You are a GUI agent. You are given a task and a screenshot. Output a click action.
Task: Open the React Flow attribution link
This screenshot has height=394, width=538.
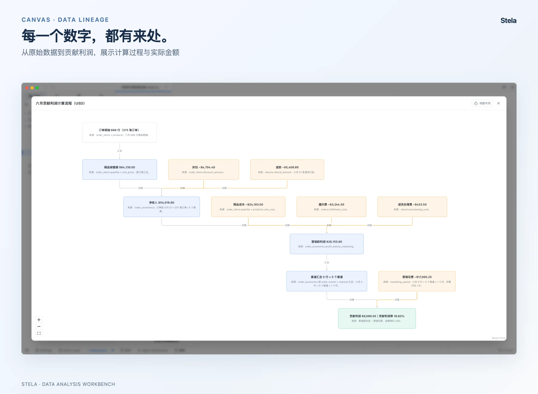(x=499, y=338)
